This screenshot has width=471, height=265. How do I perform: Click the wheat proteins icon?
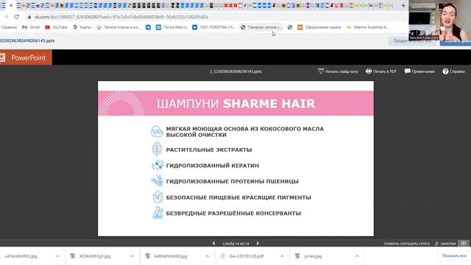pos(157,180)
